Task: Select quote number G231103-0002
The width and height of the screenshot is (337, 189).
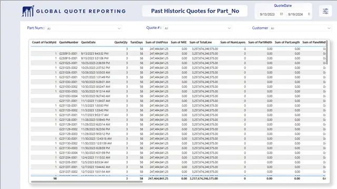Action: (68, 110)
